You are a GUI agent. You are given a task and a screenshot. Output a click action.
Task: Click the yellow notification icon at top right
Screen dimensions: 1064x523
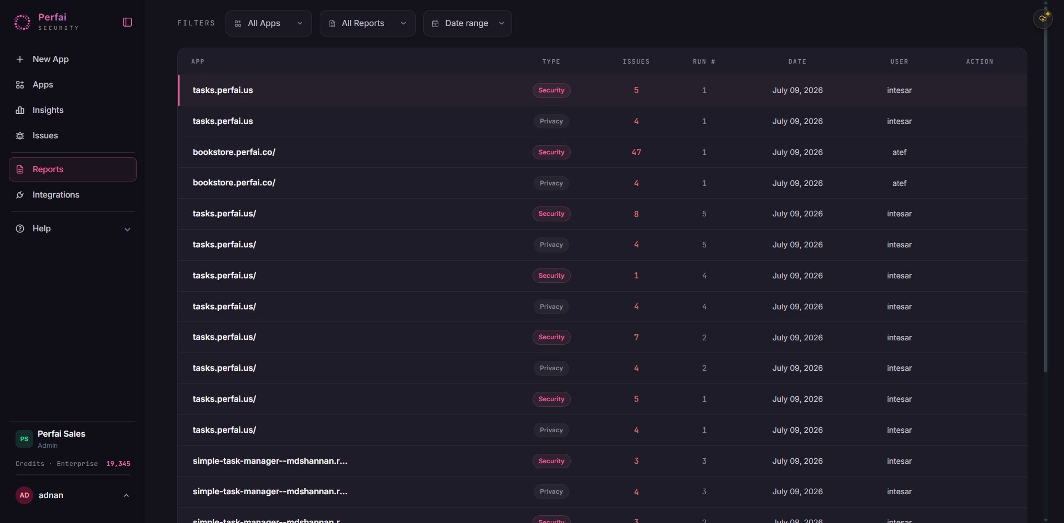(x=1043, y=19)
